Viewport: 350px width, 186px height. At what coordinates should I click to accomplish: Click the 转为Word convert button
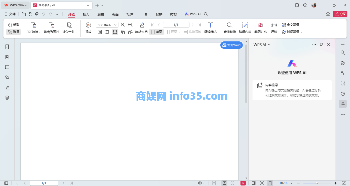[x=231, y=45]
